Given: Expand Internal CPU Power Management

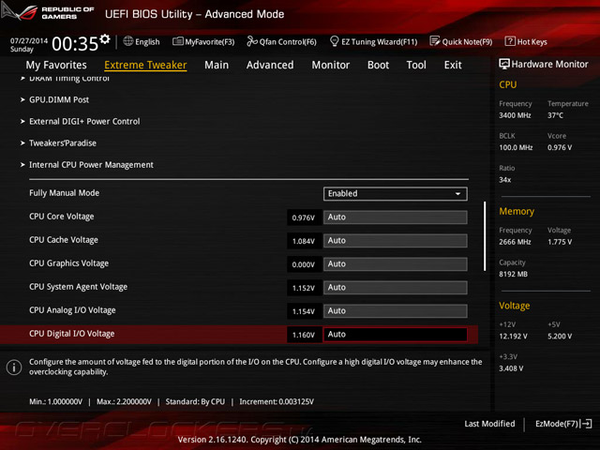Looking at the screenshot, I should pyautogui.click(x=87, y=165).
